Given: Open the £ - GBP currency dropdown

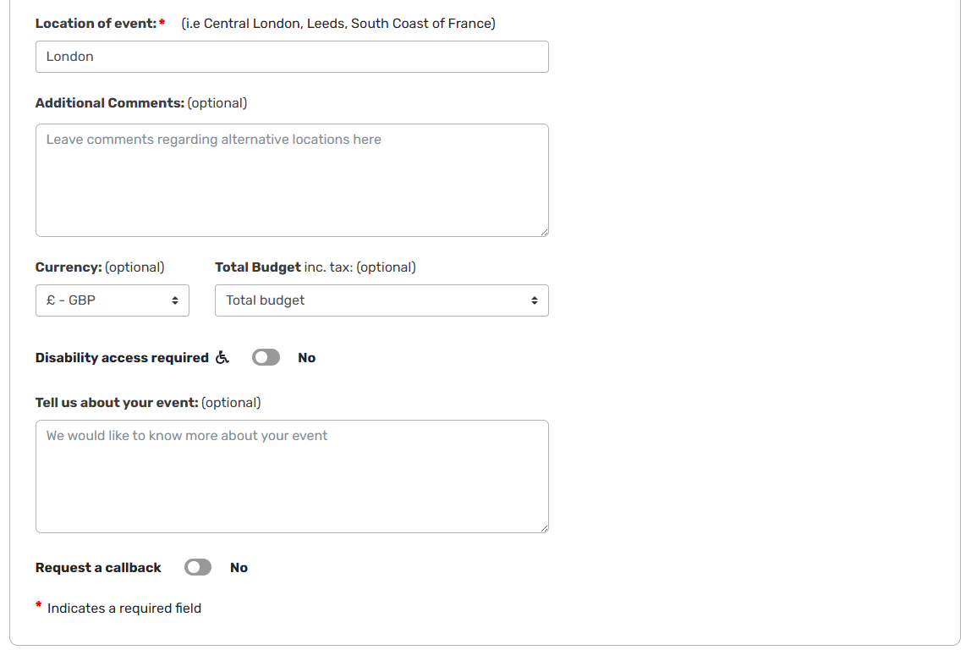Looking at the screenshot, I should pos(113,300).
